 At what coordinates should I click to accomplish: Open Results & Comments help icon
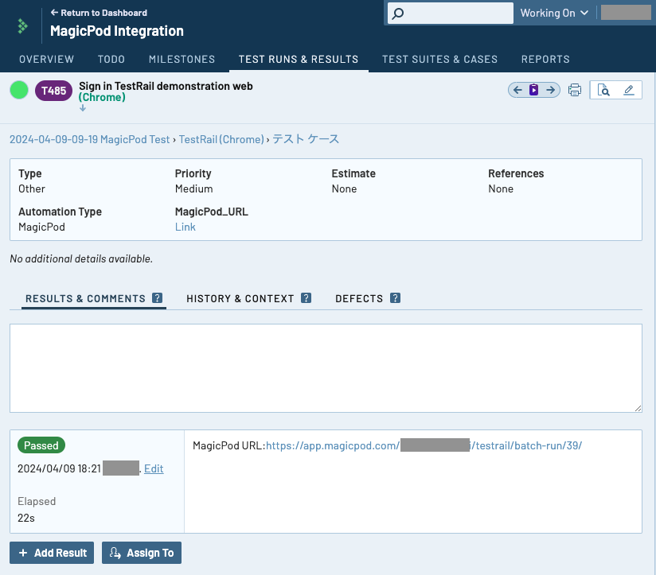coord(158,298)
